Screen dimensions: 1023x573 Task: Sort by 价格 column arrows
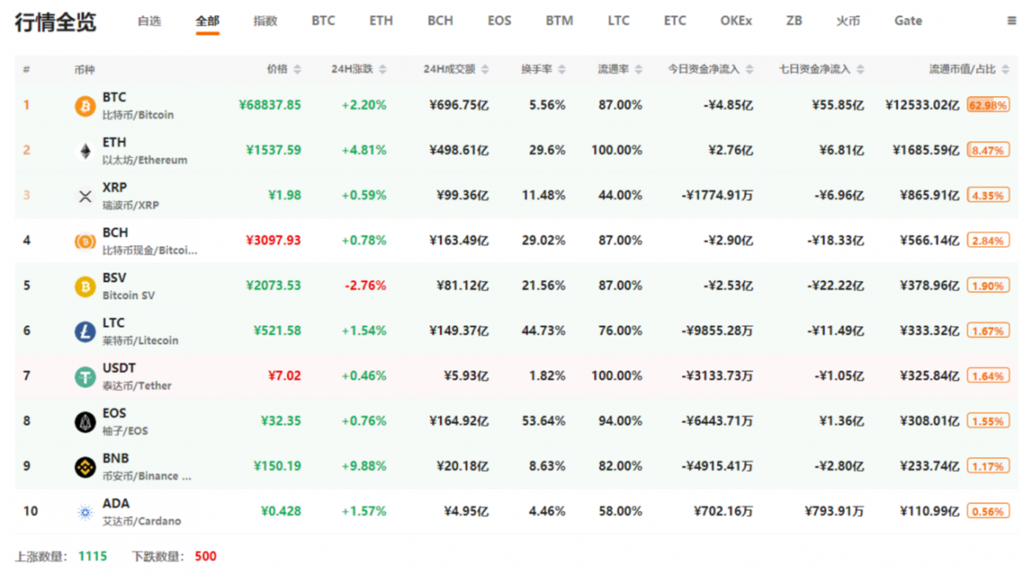[297, 69]
